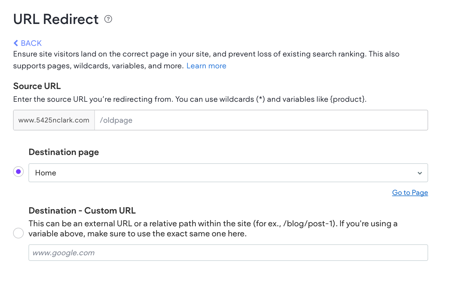Viewport: 456px width, 281px height.
Task: Click the /oldpage source URL field
Action: [x=261, y=120]
